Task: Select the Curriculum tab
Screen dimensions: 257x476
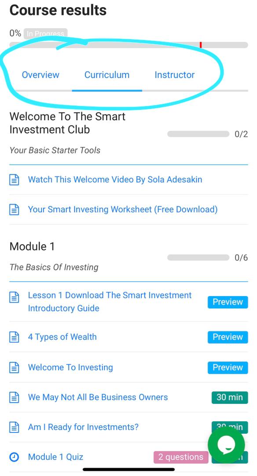Action: (x=107, y=75)
